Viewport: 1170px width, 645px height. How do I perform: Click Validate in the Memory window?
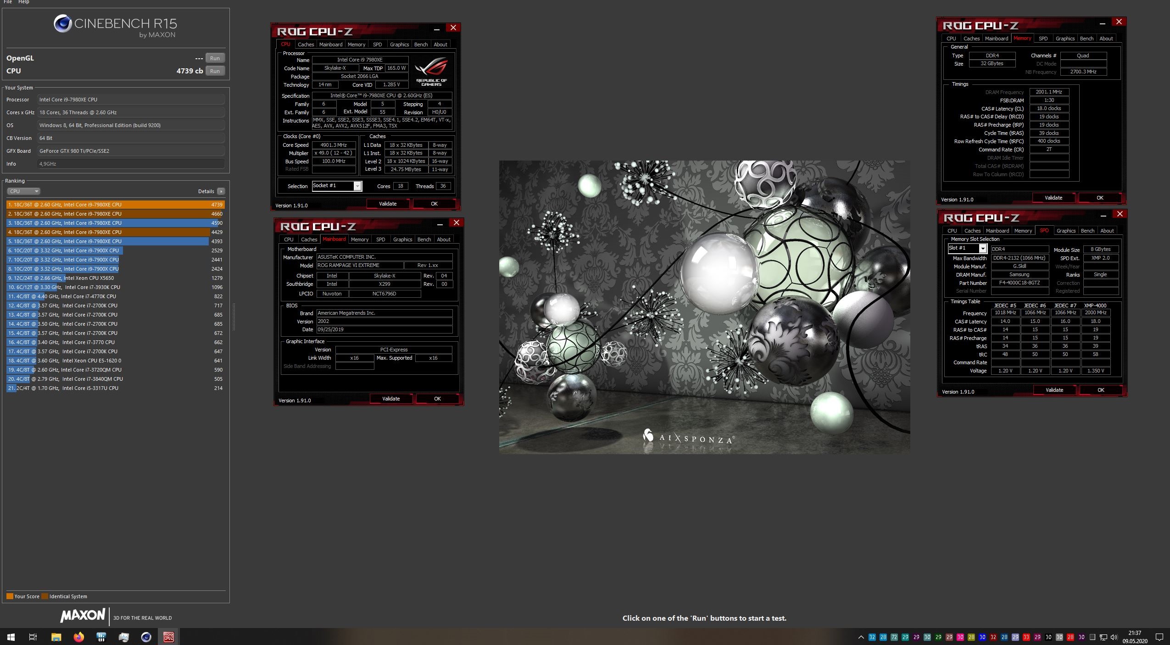coord(1053,198)
